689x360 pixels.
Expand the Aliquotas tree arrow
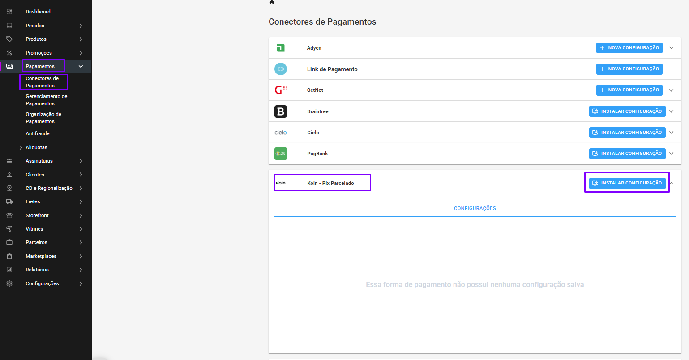pyautogui.click(x=21, y=147)
